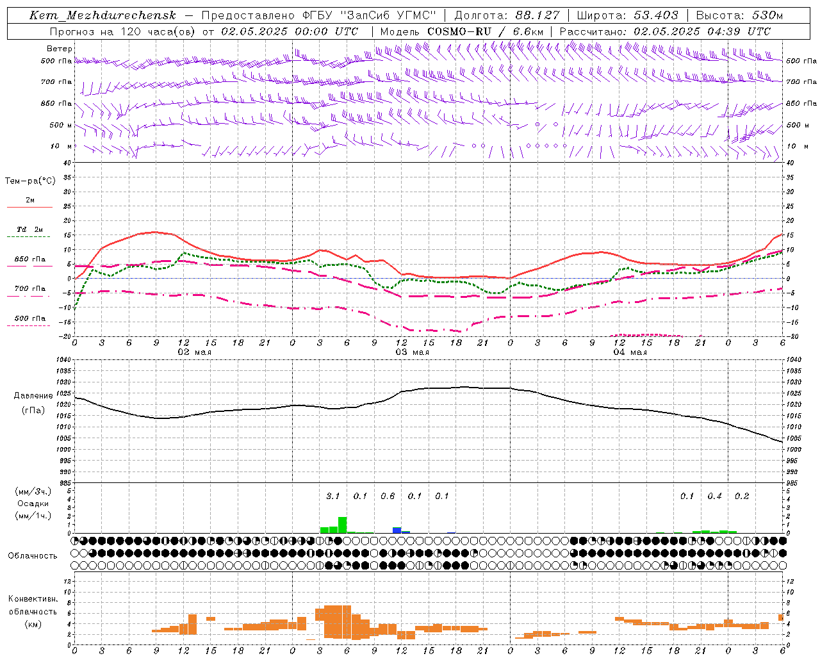820x656 pixels.
Task: Select the 'Высота: 530м' elevation text
Action: (x=739, y=15)
